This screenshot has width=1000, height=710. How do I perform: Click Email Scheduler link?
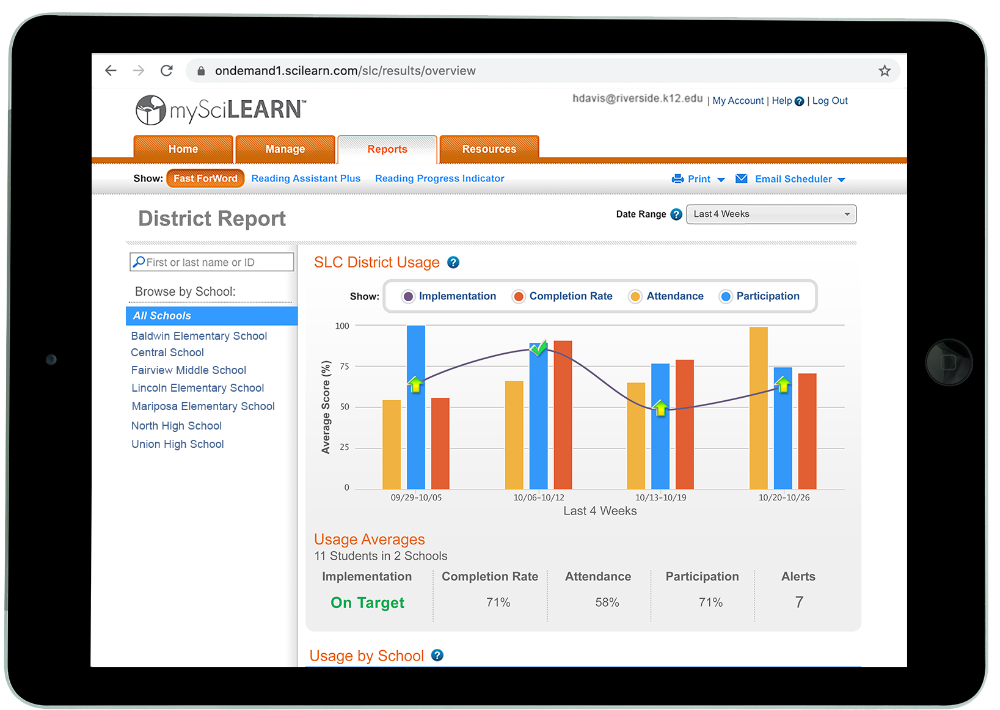[794, 179]
